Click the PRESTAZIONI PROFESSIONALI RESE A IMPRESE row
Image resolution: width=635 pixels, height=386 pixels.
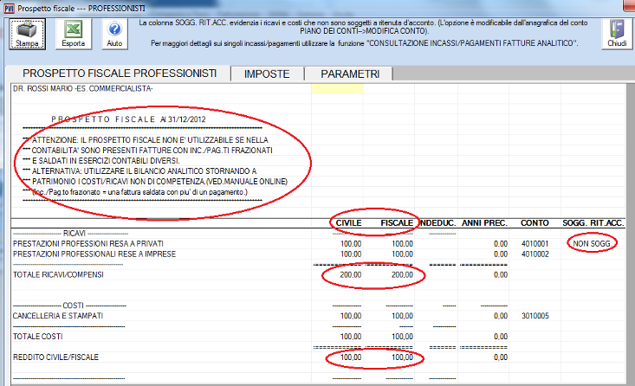click(94, 254)
